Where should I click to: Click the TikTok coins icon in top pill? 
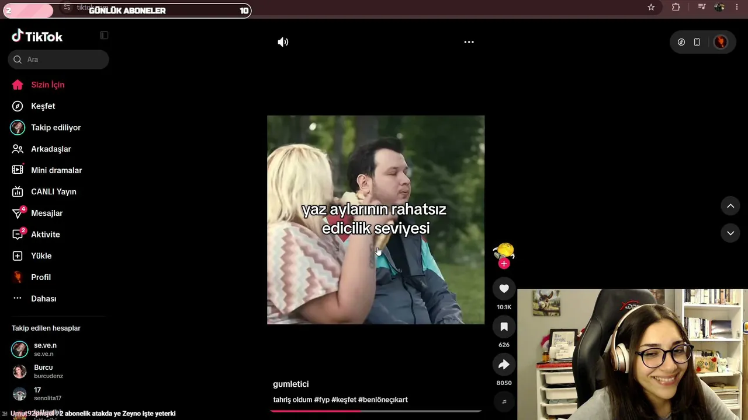pos(681,42)
